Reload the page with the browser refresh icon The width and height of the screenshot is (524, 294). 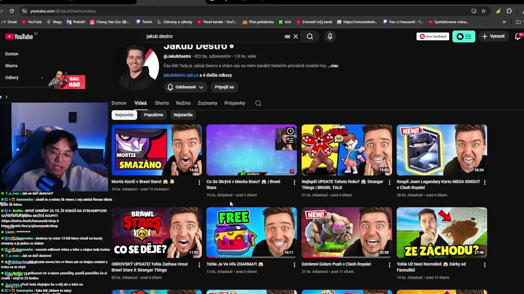point(11,11)
